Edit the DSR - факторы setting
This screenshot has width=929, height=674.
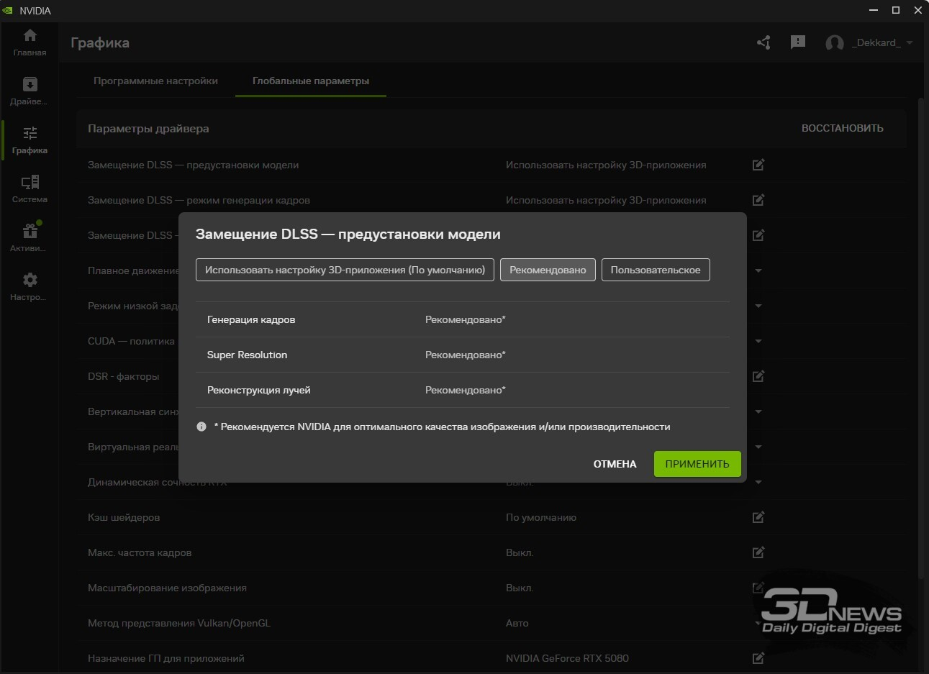758,376
